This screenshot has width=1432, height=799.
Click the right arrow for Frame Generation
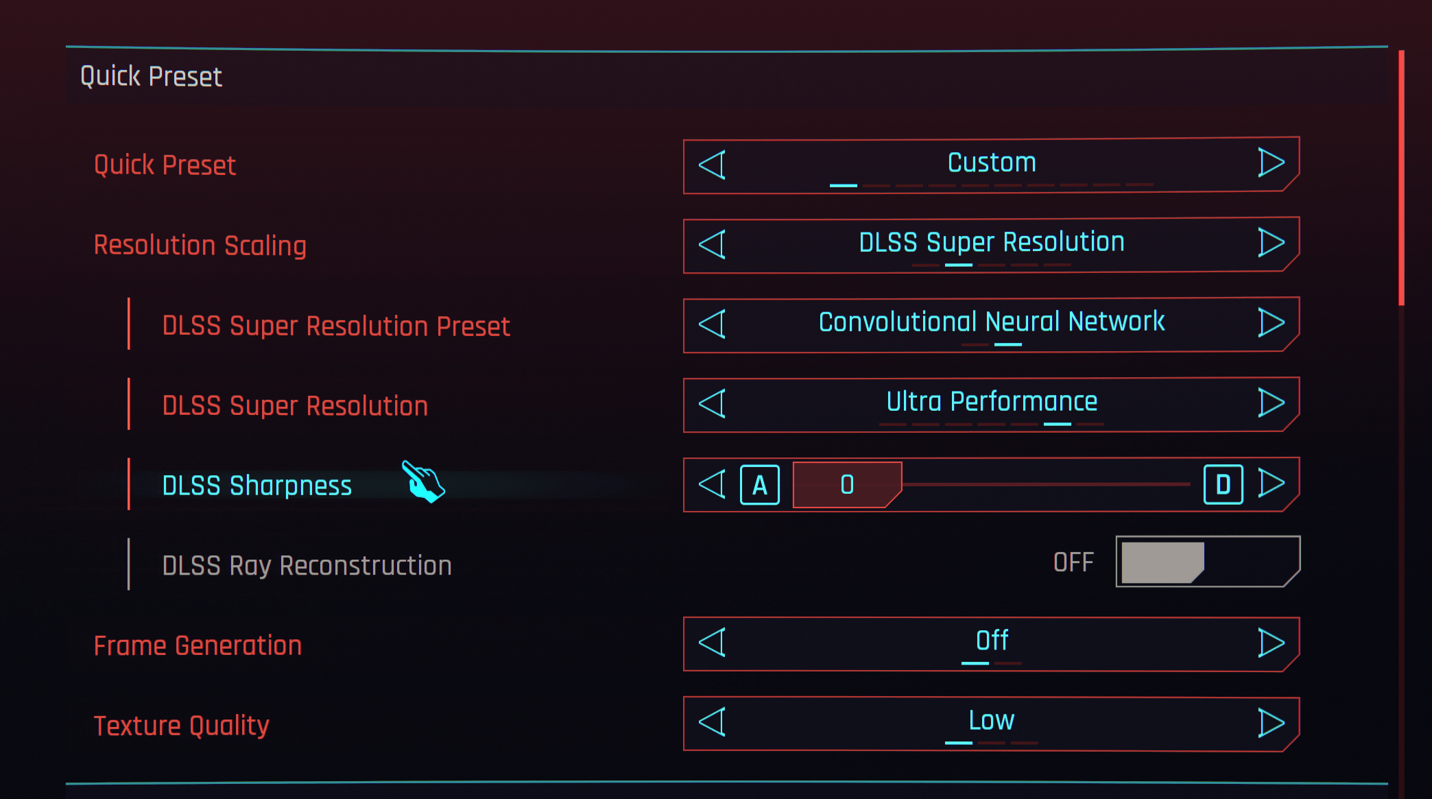click(1271, 643)
